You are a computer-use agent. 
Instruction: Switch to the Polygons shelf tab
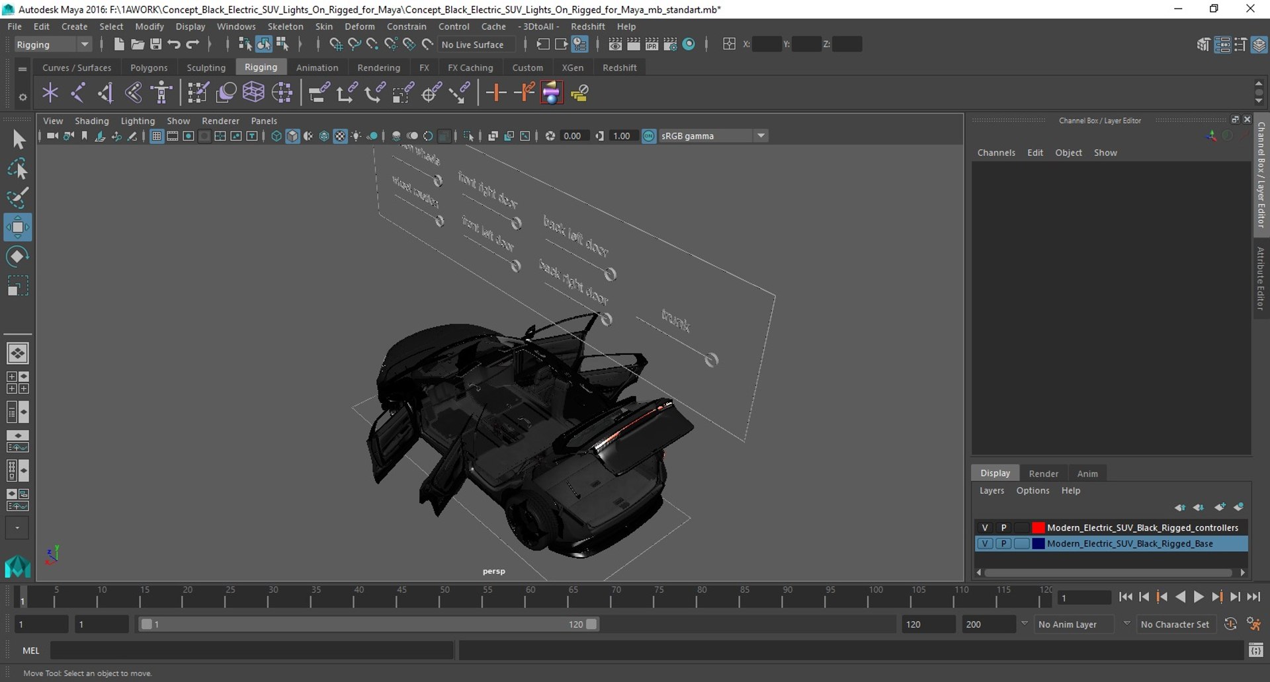tap(149, 67)
